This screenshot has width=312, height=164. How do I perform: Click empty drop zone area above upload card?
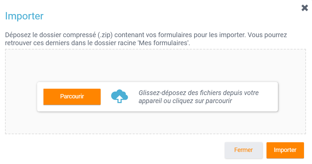pyautogui.click(x=155, y=66)
